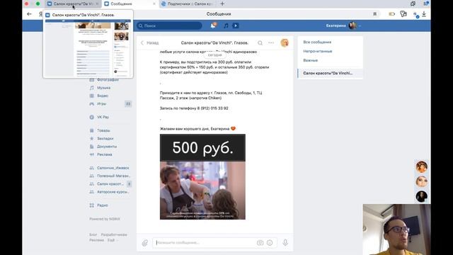Open the Авторские курсы community shortcut
This screenshot has height=255, width=453.
(x=113, y=192)
